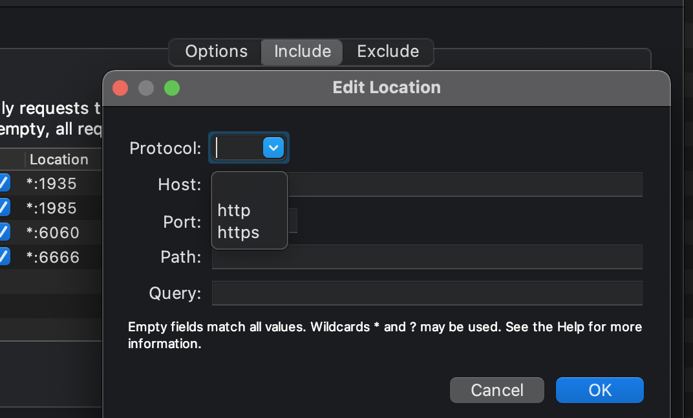Select the Include tab
This screenshot has height=418, width=693.
tap(301, 52)
